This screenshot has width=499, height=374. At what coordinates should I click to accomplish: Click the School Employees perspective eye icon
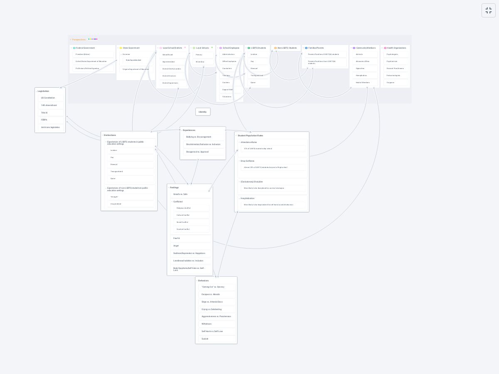coord(221,48)
